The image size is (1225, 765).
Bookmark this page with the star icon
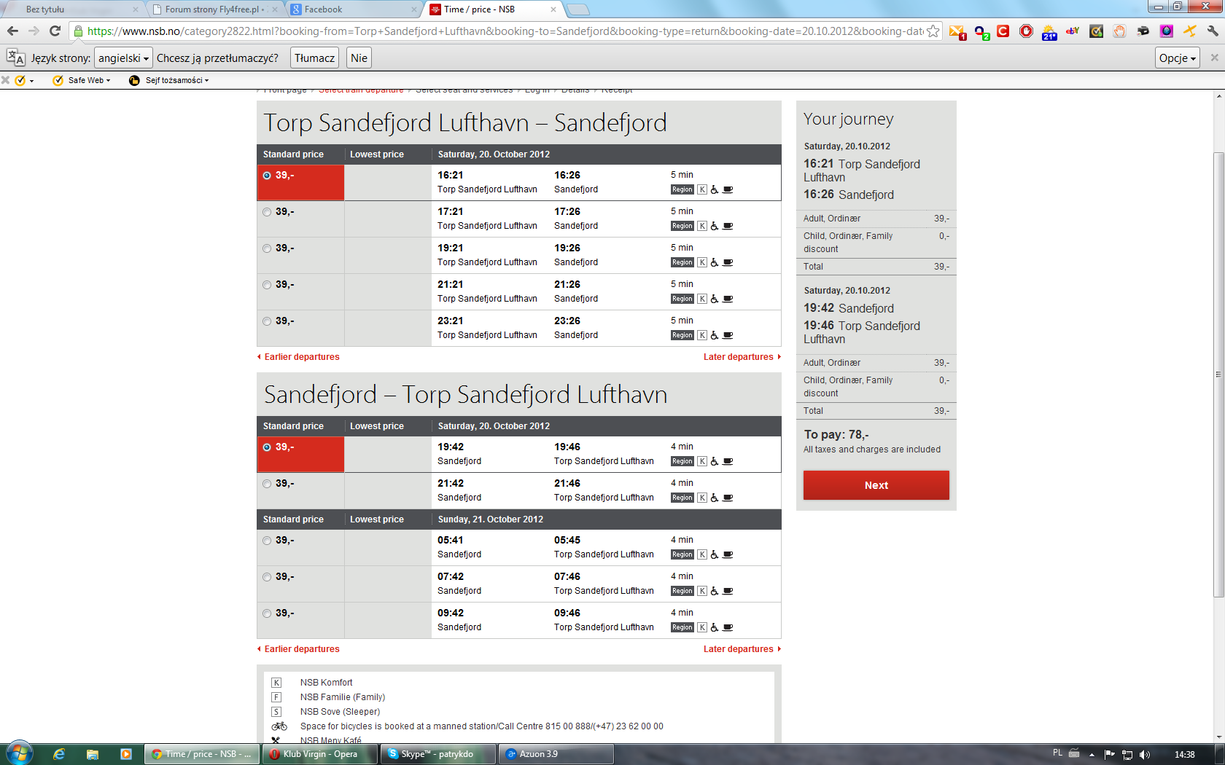pos(933,31)
